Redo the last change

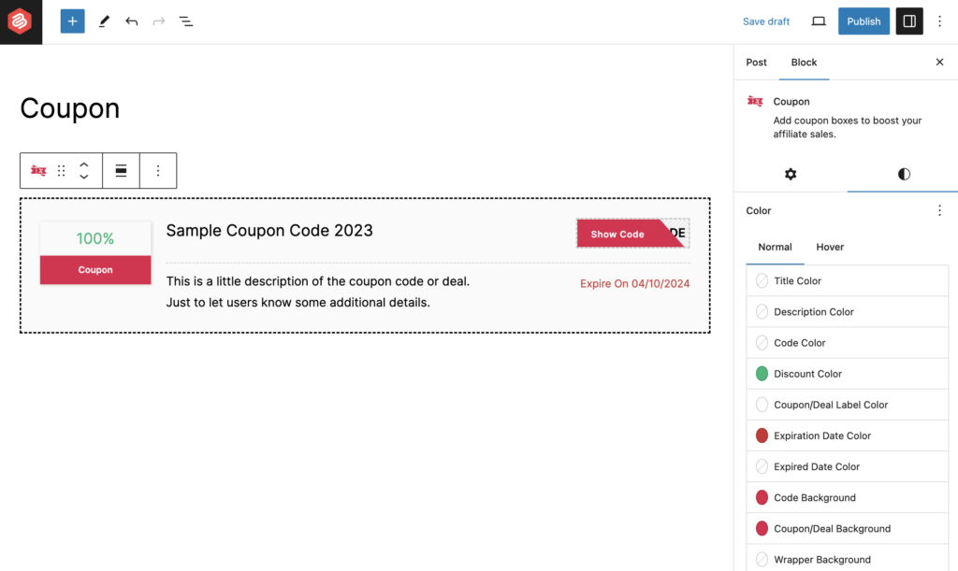pos(158,21)
